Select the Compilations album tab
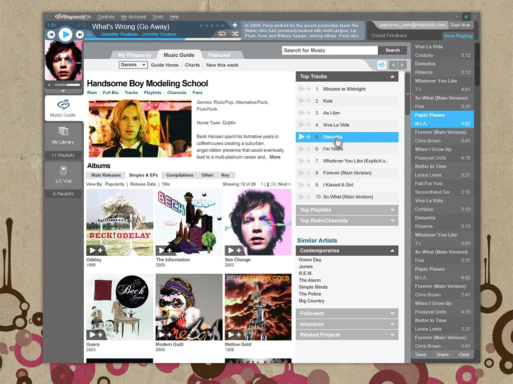This screenshot has height=384, width=513. click(180, 175)
